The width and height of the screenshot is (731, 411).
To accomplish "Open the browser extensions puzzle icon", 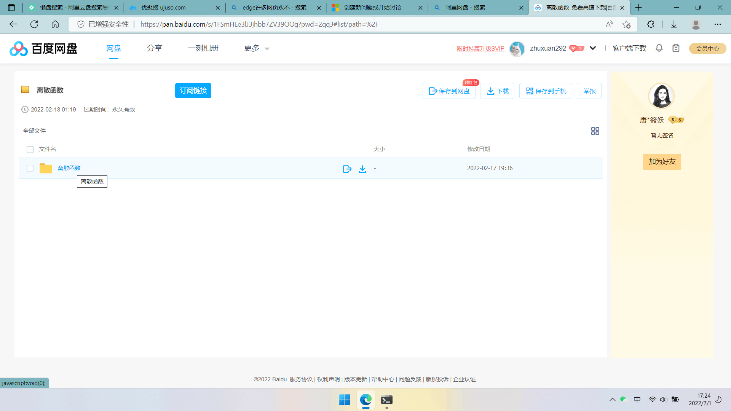I will coord(651,24).
